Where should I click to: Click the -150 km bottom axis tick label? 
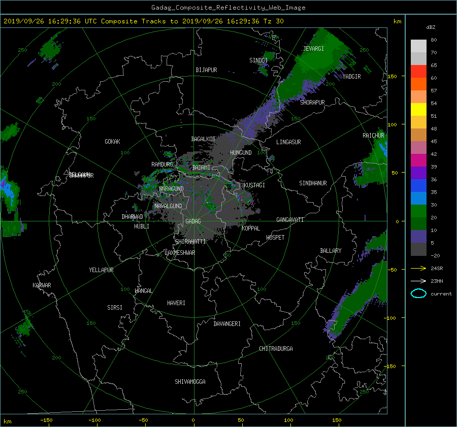46,420
